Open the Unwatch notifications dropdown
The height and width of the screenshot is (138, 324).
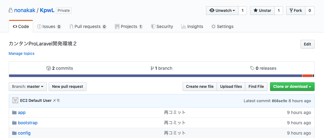point(222,11)
